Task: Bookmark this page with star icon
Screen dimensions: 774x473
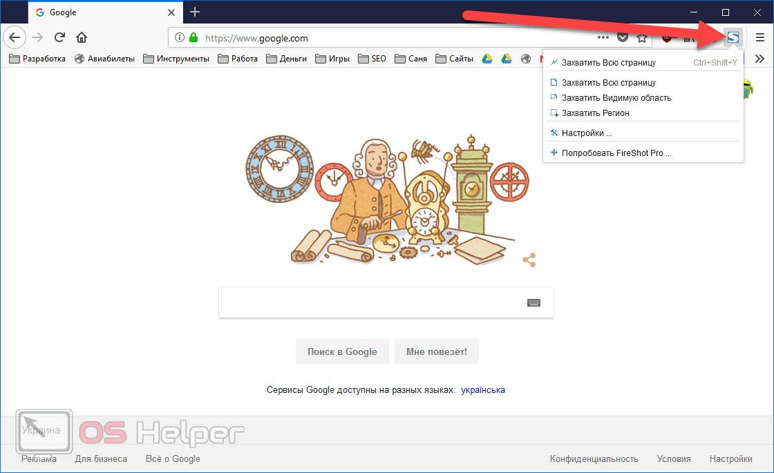Action: (x=642, y=37)
